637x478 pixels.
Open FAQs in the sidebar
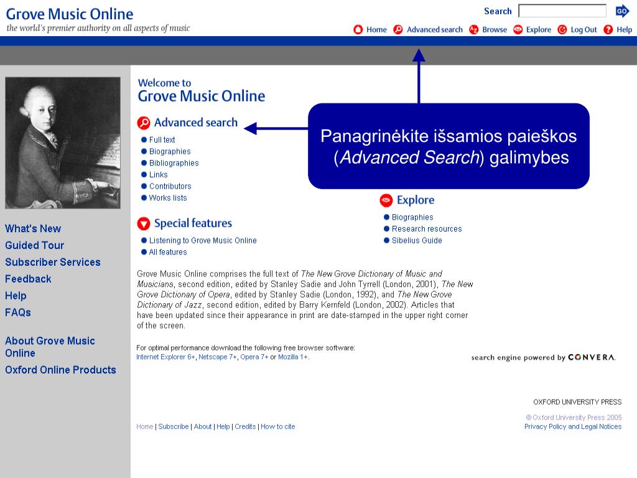click(18, 312)
